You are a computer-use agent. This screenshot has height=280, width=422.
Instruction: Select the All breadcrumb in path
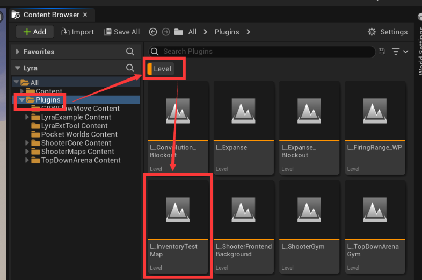tap(192, 32)
